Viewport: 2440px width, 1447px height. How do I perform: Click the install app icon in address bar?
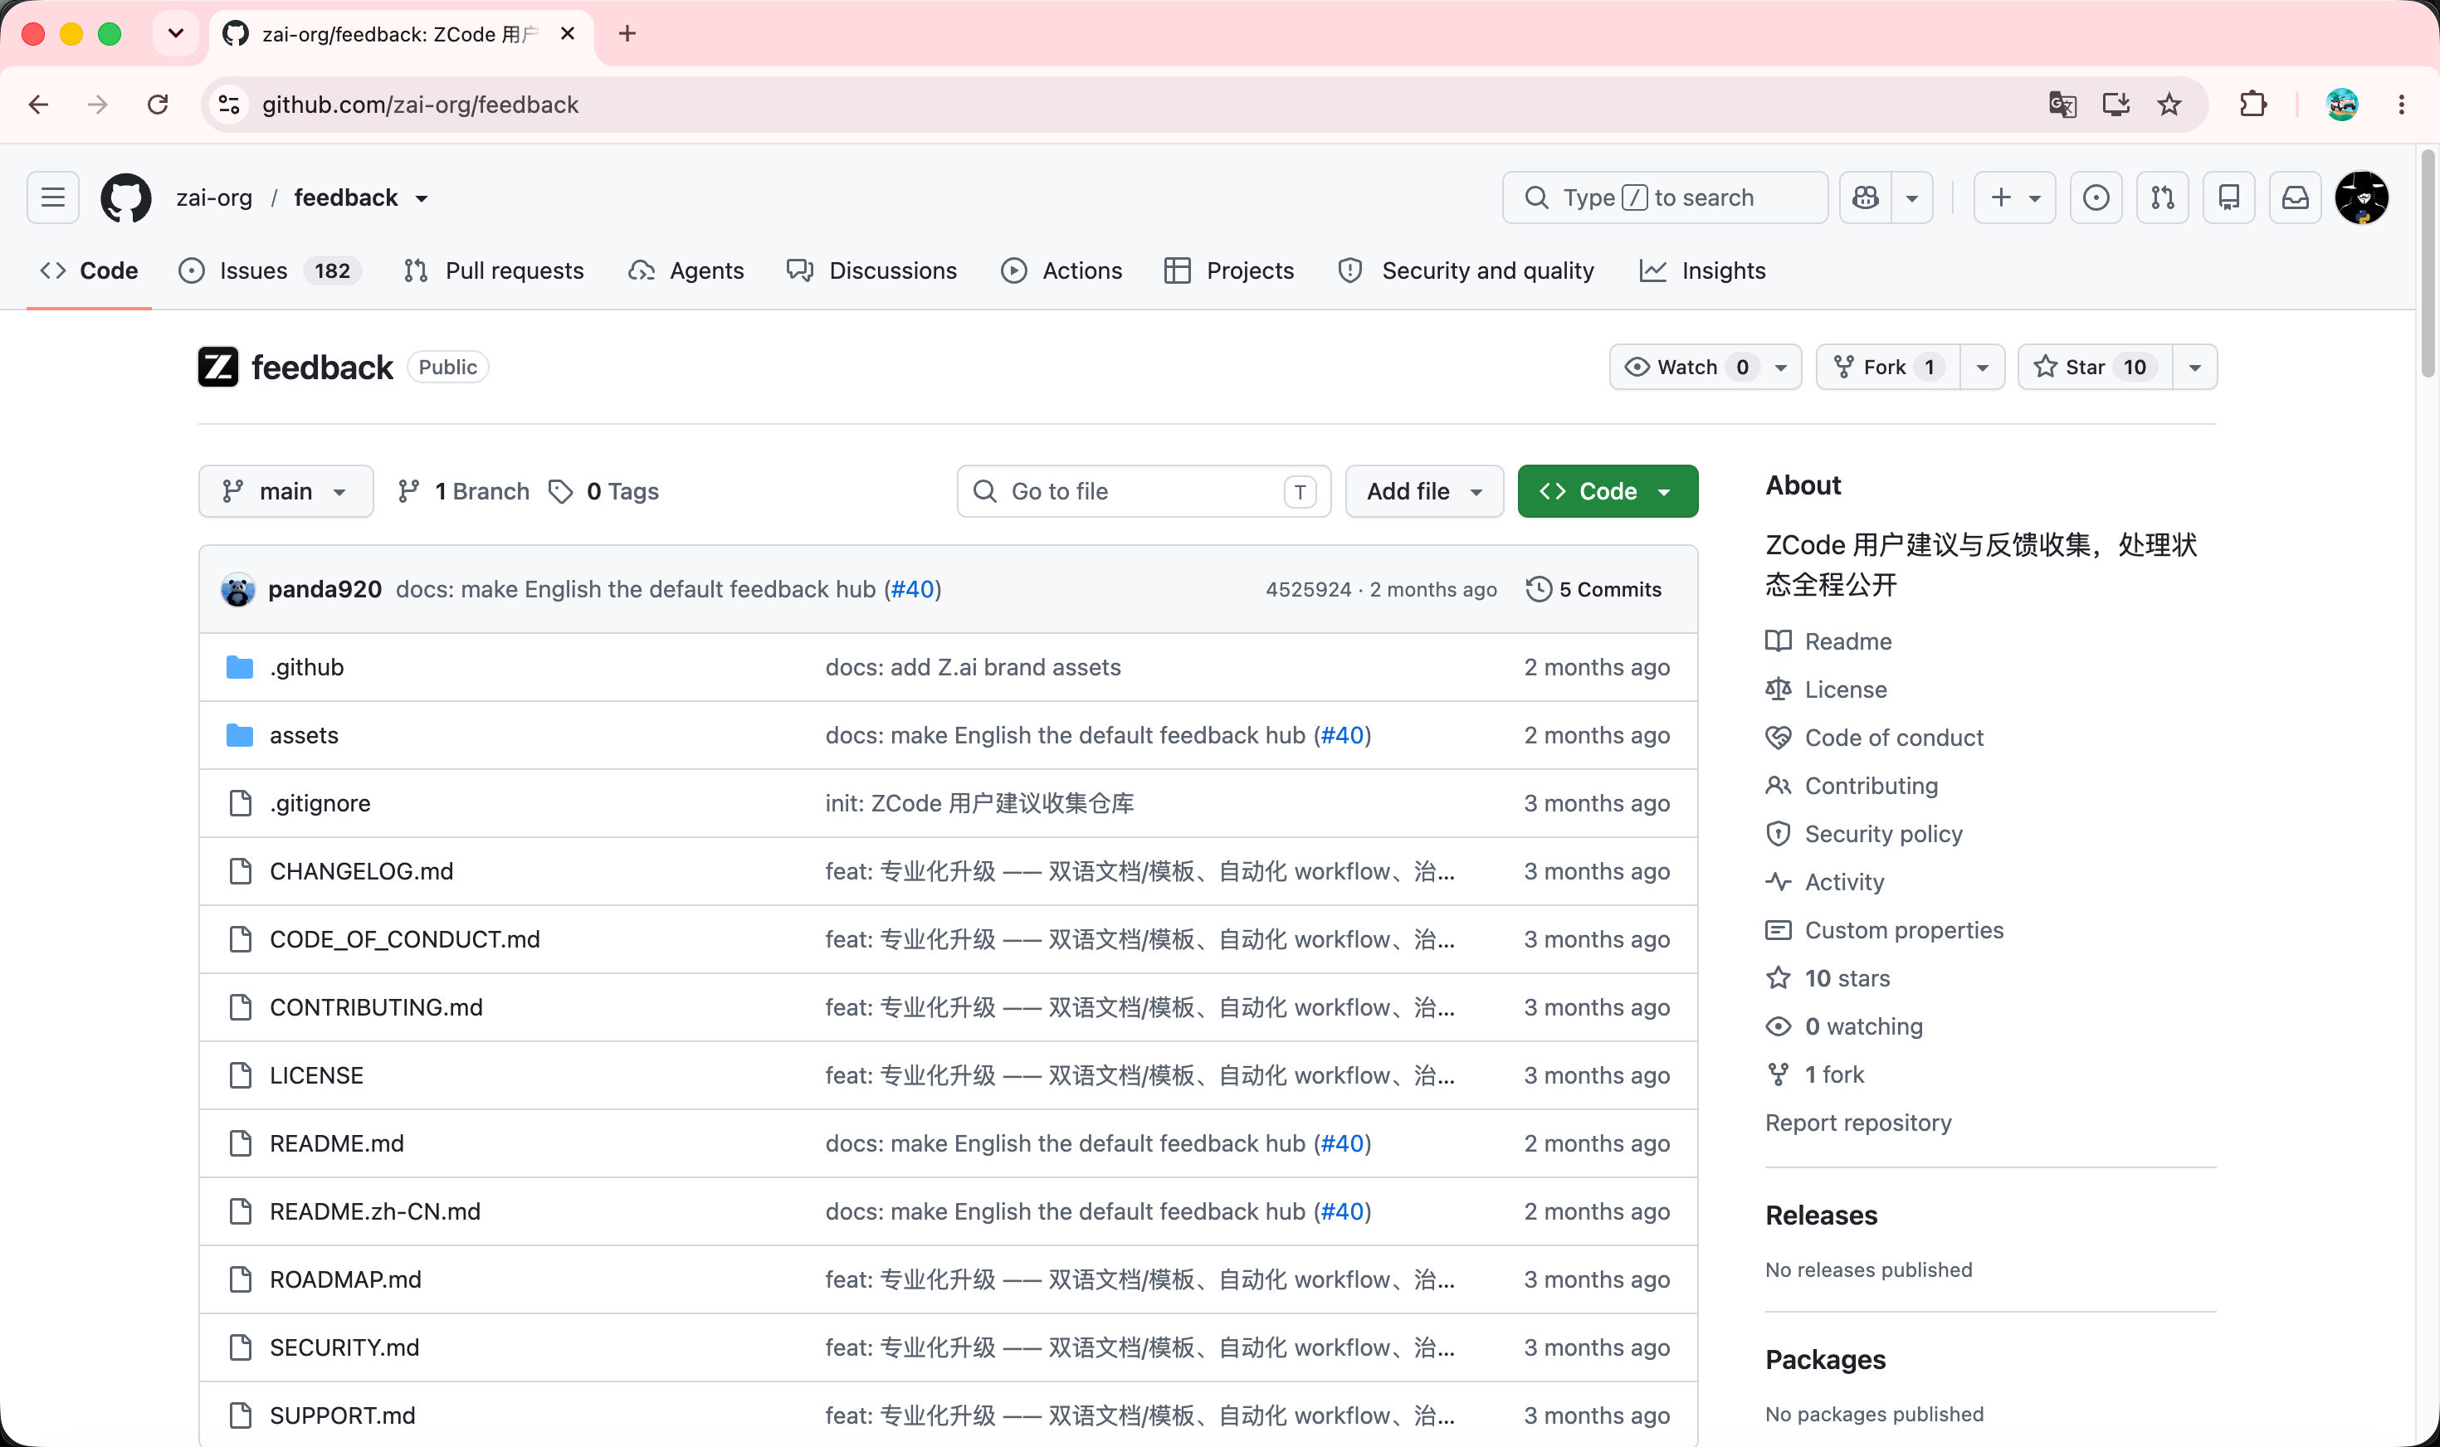pyautogui.click(x=2115, y=105)
